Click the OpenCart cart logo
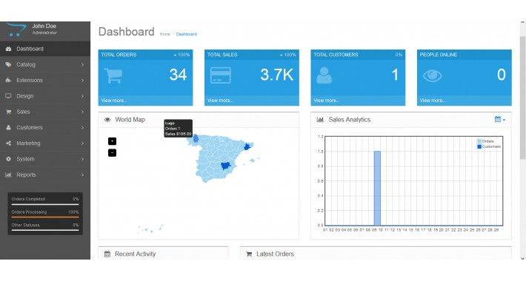 pyautogui.click(x=16, y=30)
